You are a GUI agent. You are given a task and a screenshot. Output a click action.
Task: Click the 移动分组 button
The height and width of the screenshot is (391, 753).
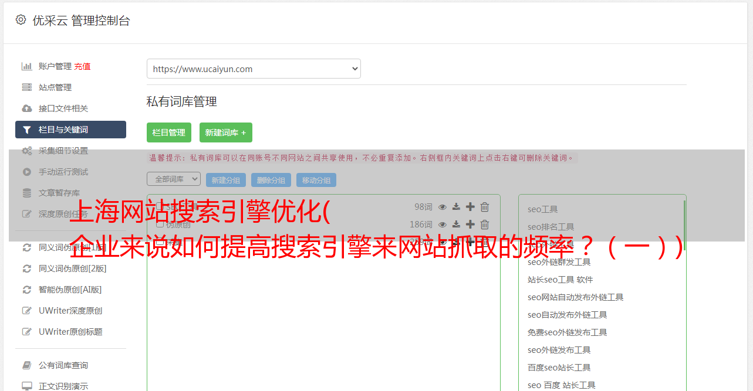pos(316,180)
